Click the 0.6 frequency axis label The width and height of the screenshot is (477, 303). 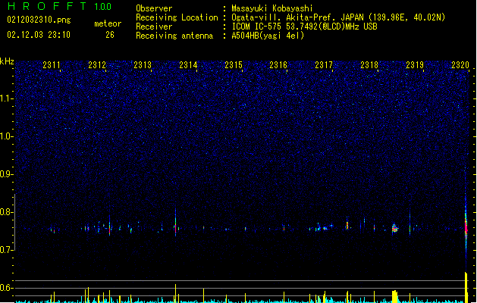coord(7,288)
